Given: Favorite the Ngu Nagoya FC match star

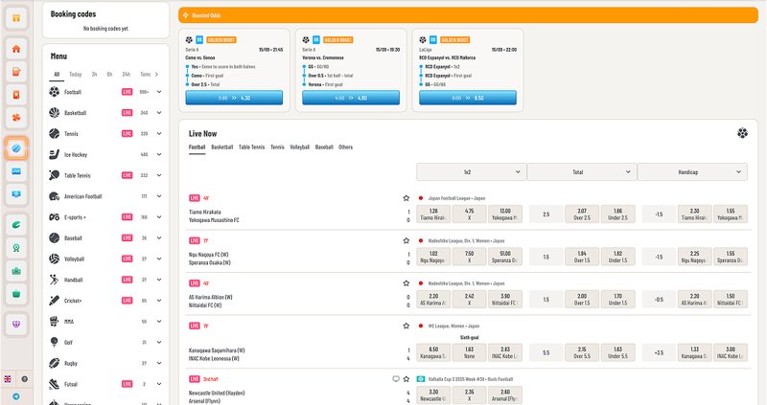Looking at the screenshot, I should (406, 240).
